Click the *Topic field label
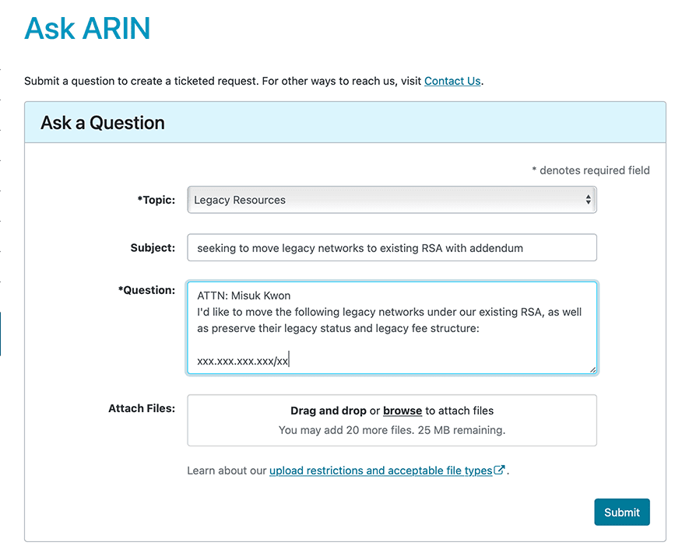The image size is (689, 556). 156,200
